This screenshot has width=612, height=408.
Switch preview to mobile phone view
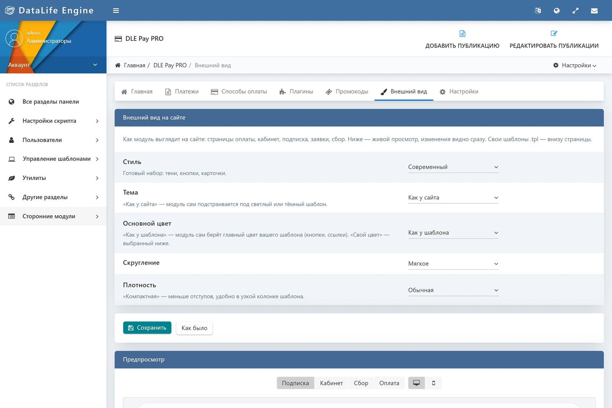click(x=433, y=383)
